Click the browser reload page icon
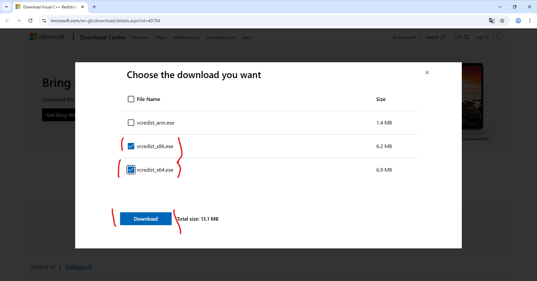The height and width of the screenshot is (281, 537). 30,21
